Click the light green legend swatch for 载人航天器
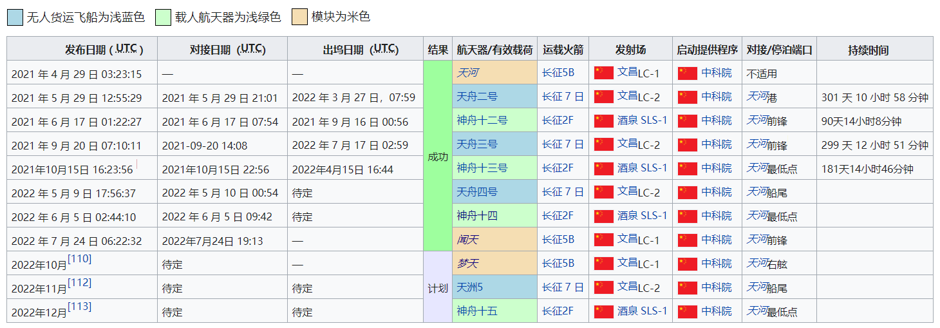Image resolution: width=940 pixels, height=328 pixels. click(x=164, y=17)
